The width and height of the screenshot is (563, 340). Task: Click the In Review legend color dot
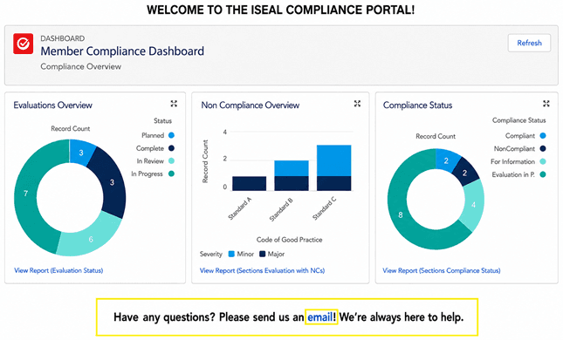171,161
